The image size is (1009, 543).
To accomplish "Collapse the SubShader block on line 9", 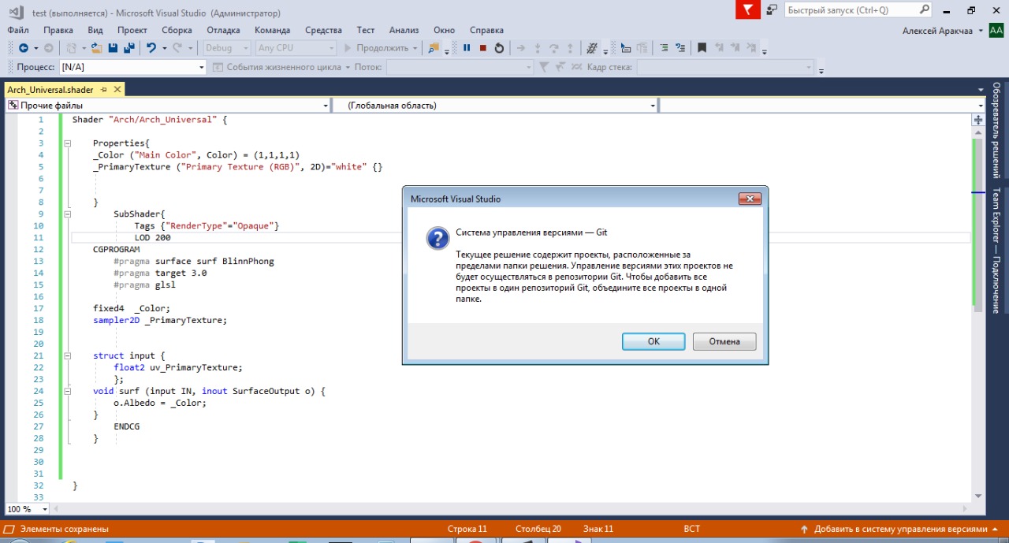I will point(67,214).
